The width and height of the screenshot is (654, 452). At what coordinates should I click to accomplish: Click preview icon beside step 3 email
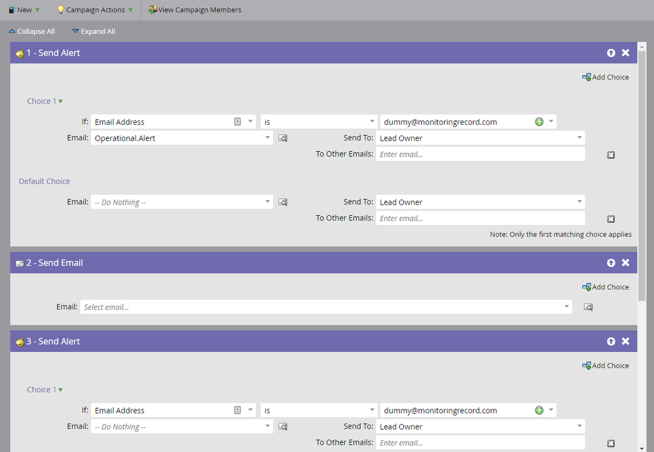[x=283, y=426]
